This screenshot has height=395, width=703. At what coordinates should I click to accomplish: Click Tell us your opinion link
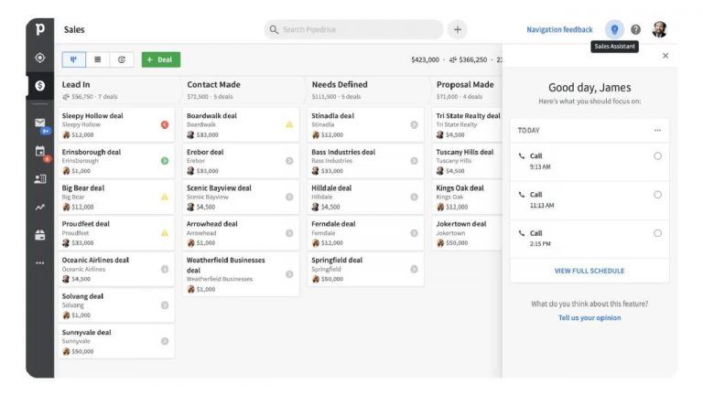point(589,318)
